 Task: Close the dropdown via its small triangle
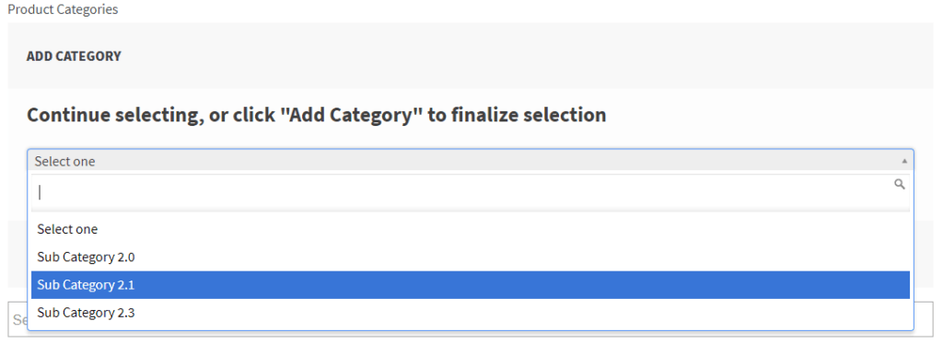(x=904, y=161)
